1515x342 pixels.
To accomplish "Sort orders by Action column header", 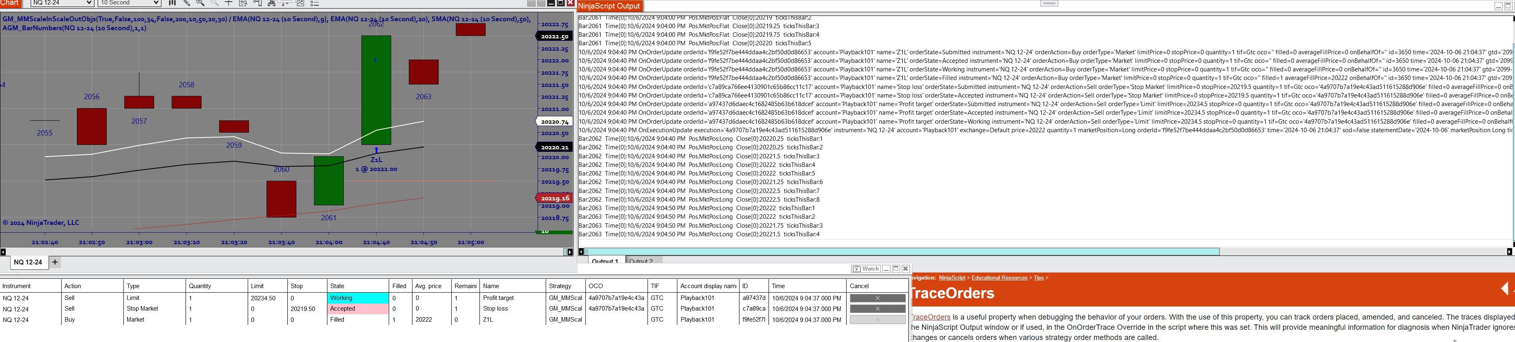I will click(93, 286).
